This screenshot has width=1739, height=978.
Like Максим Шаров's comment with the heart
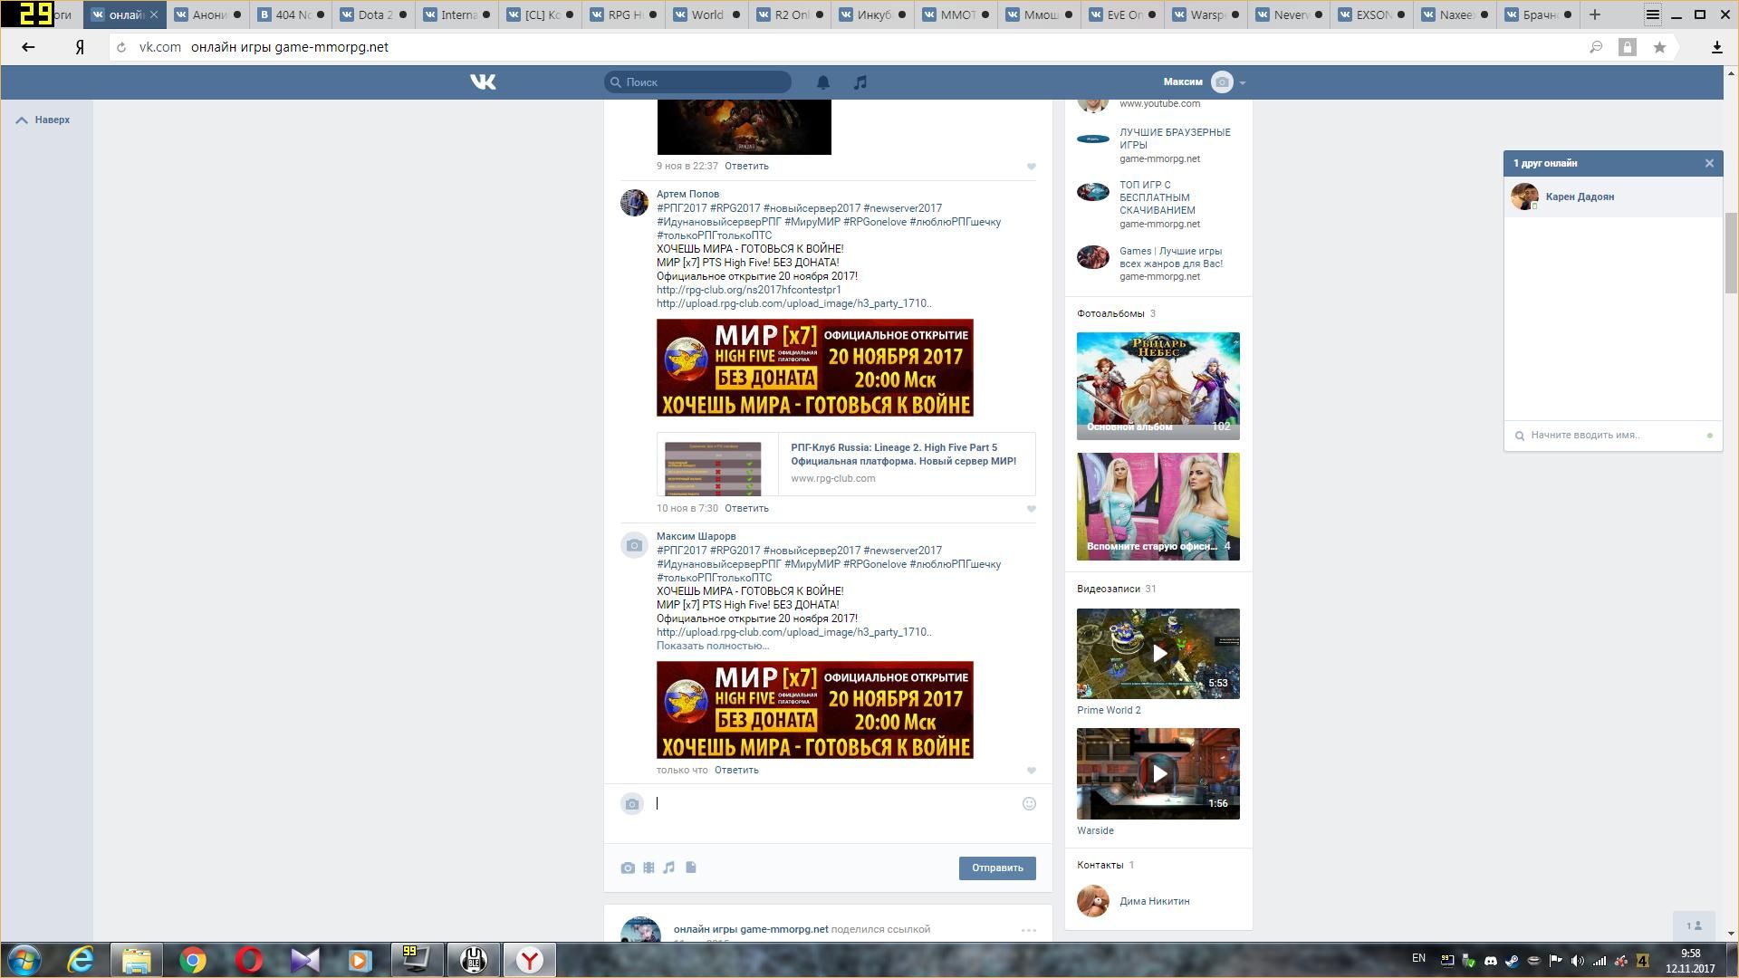coord(1031,771)
